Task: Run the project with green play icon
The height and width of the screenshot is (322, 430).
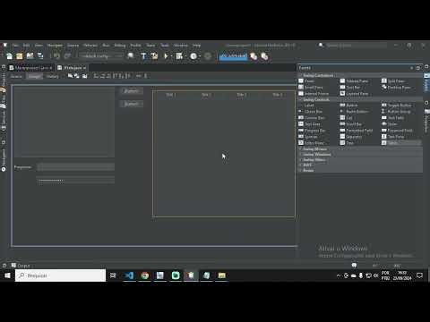Action: point(166,55)
